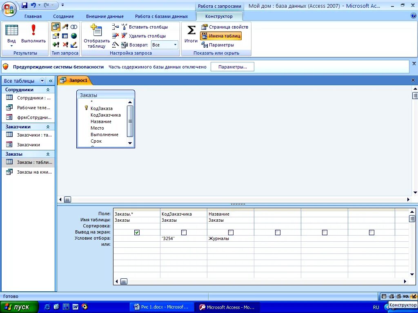Viewport: 418px width, 313px height.
Task: Click the Сортировка cell under Заказы.*
Action: (137, 226)
